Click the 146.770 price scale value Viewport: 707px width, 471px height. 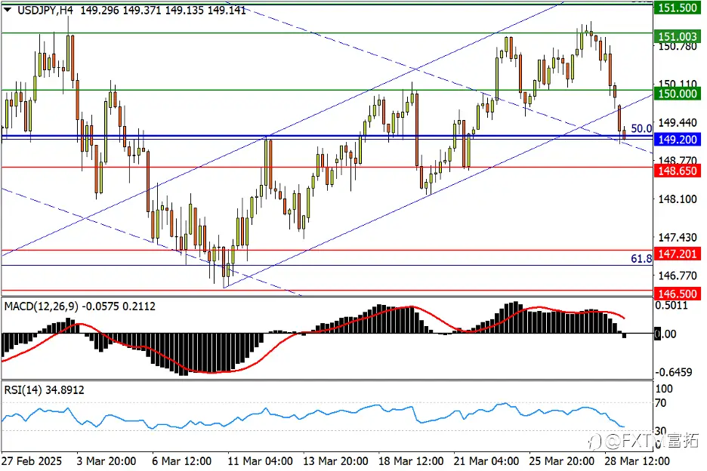(x=678, y=276)
